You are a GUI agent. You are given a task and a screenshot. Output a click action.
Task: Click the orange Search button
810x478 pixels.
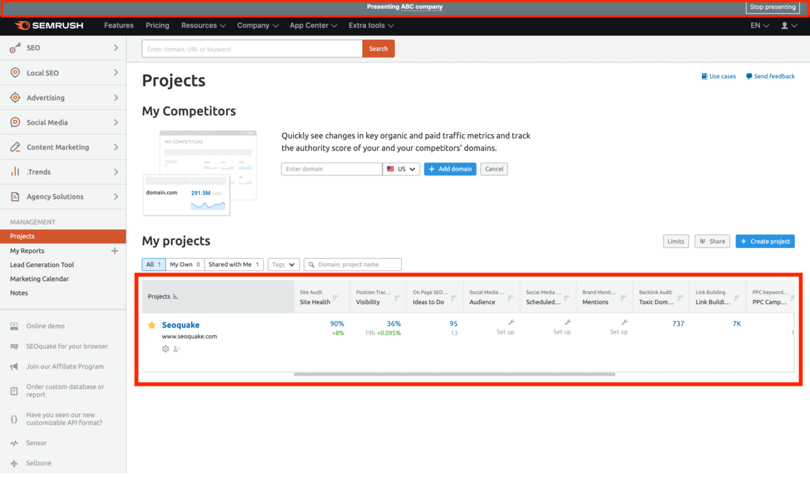(x=379, y=49)
